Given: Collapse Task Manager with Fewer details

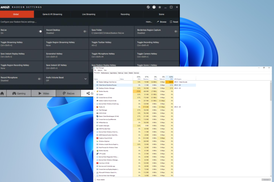Looking at the screenshot, I should (x=100, y=180).
